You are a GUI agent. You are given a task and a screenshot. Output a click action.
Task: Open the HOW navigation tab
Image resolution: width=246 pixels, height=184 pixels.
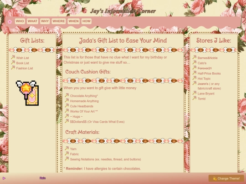(x=87, y=21)
